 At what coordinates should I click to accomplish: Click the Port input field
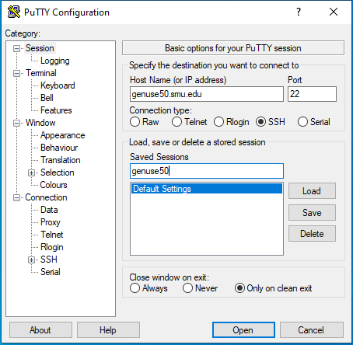(312, 94)
